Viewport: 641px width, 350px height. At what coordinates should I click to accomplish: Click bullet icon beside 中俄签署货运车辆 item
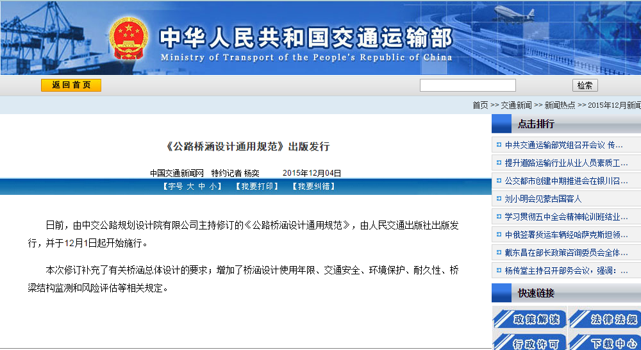pos(499,234)
